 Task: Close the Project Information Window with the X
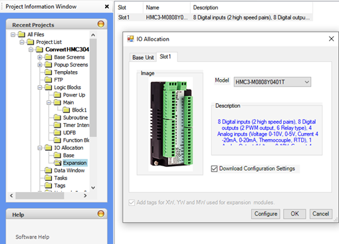[x=107, y=7]
